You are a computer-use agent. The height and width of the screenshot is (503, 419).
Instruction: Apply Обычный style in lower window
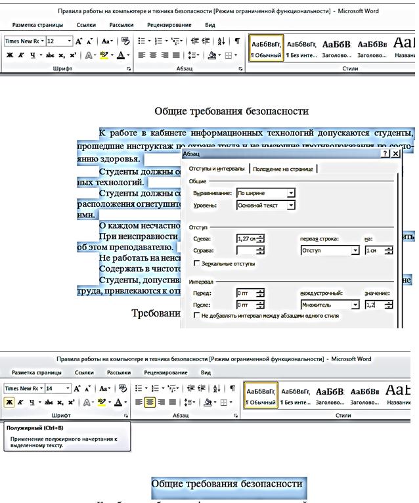click(x=261, y=395)
